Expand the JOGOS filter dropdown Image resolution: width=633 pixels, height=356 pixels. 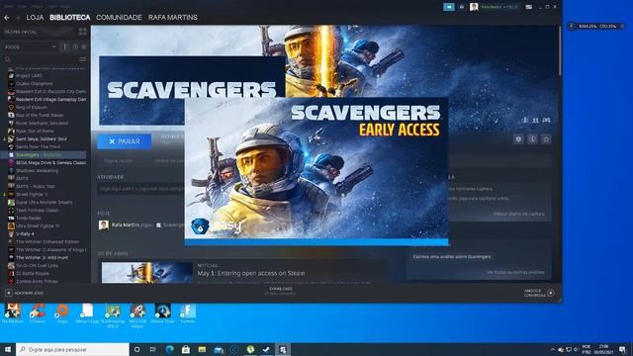click(30, 46)
